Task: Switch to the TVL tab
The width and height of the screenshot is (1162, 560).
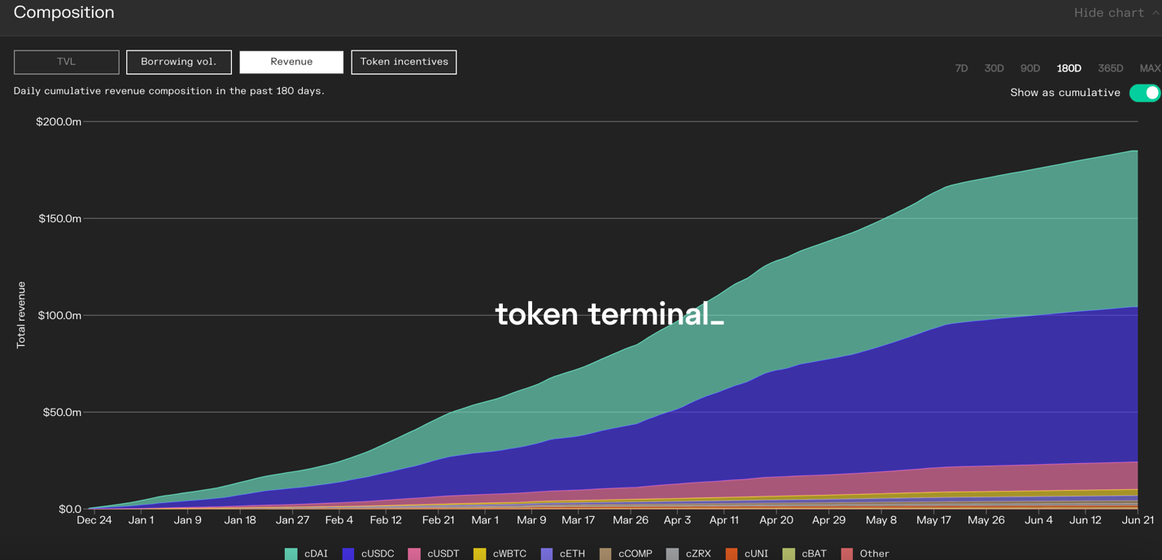Action: pyautogui.click(x=67, y=62)
